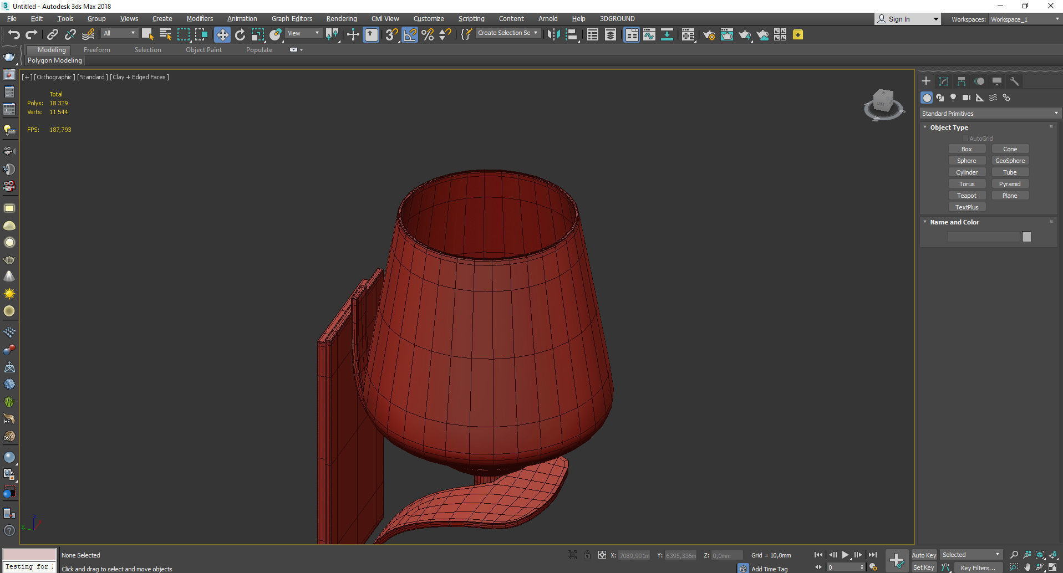Open Render Setup teapot icon
The height and width of the screenshot is (573, 1063).
[x=709, y=35]
